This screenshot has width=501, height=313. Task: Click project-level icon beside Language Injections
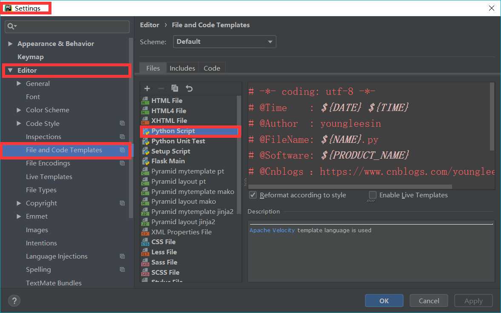tap(122, 256)
